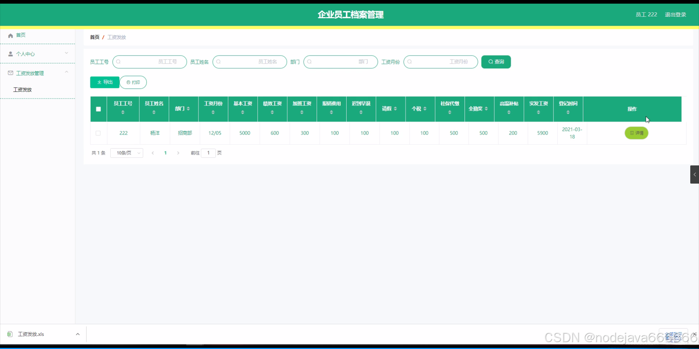The image size is (699, 349).
Task: Open the options arrow for 工资发放.xls download
Action: point(78,334)
